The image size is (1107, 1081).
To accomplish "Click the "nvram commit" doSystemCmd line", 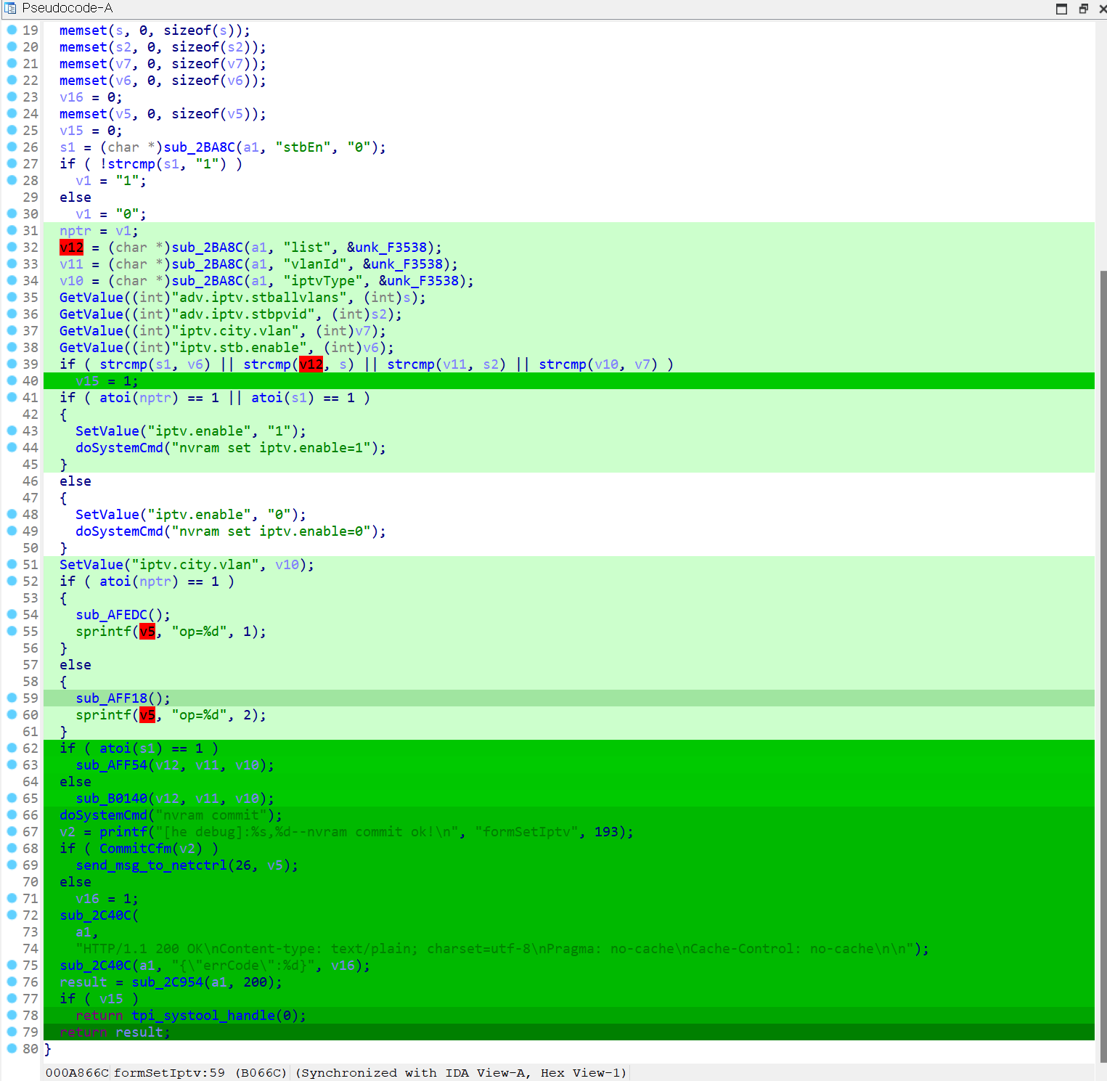I will click(171, 815).
